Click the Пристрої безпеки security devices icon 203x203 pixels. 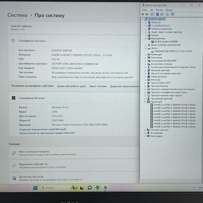tap(149, 86)
